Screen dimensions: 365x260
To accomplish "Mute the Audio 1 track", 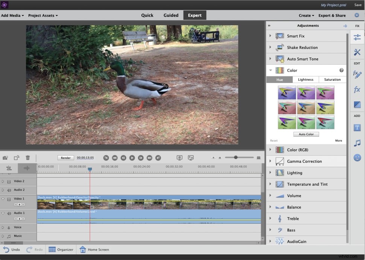I will tap(9, 213).
